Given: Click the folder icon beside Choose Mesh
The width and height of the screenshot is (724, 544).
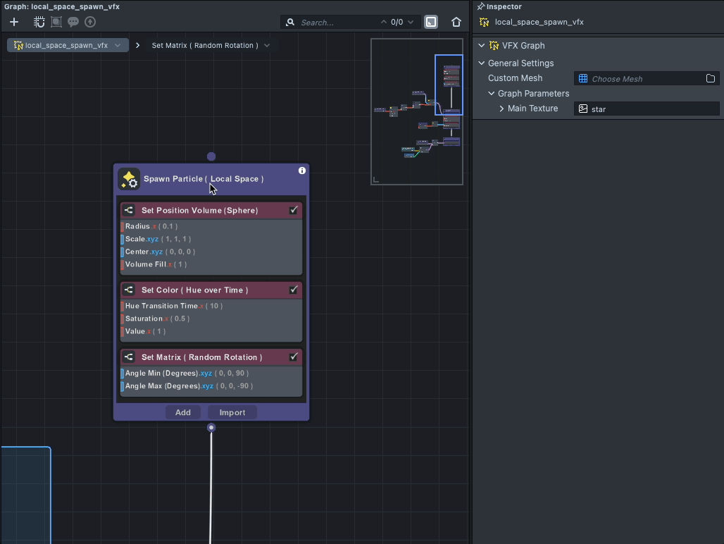Looking at the screenshot, I should (x=711, y=78).
